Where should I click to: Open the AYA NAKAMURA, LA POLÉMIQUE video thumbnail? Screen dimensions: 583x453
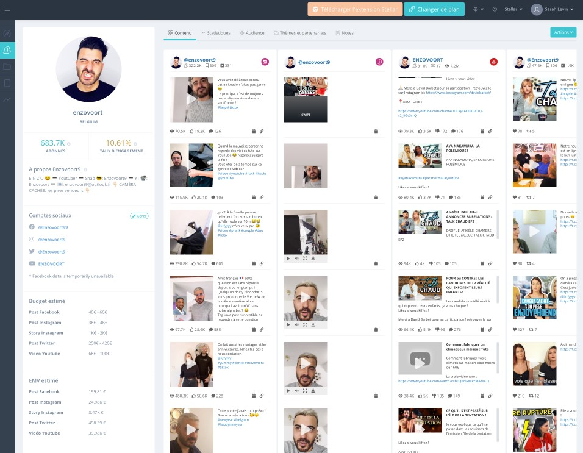point(420,155)
